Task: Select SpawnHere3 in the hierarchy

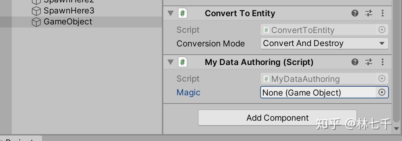Action: pyautogui.click(x=68, y=11)
